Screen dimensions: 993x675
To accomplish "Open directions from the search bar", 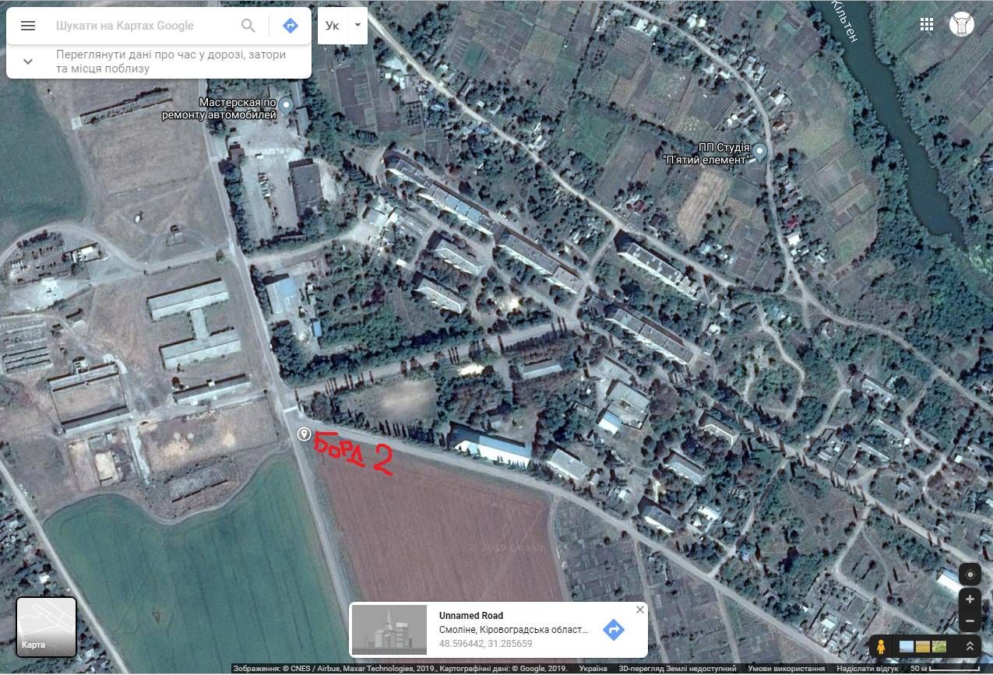I will [x=290, y=26].
